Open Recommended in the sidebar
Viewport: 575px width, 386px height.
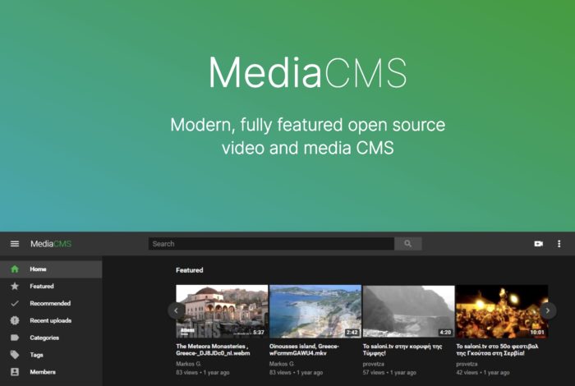point(51,304)
